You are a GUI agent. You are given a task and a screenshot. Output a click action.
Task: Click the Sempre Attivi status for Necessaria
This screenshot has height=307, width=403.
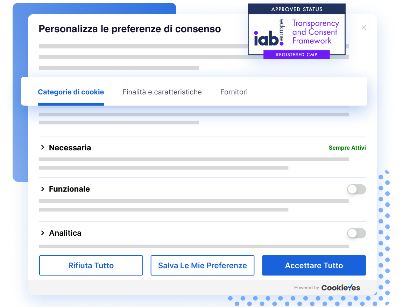coord(347,148)
